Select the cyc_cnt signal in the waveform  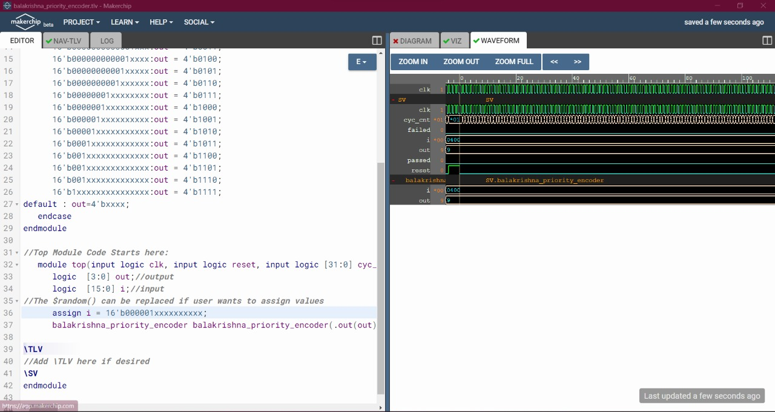[x=416, y=119]
